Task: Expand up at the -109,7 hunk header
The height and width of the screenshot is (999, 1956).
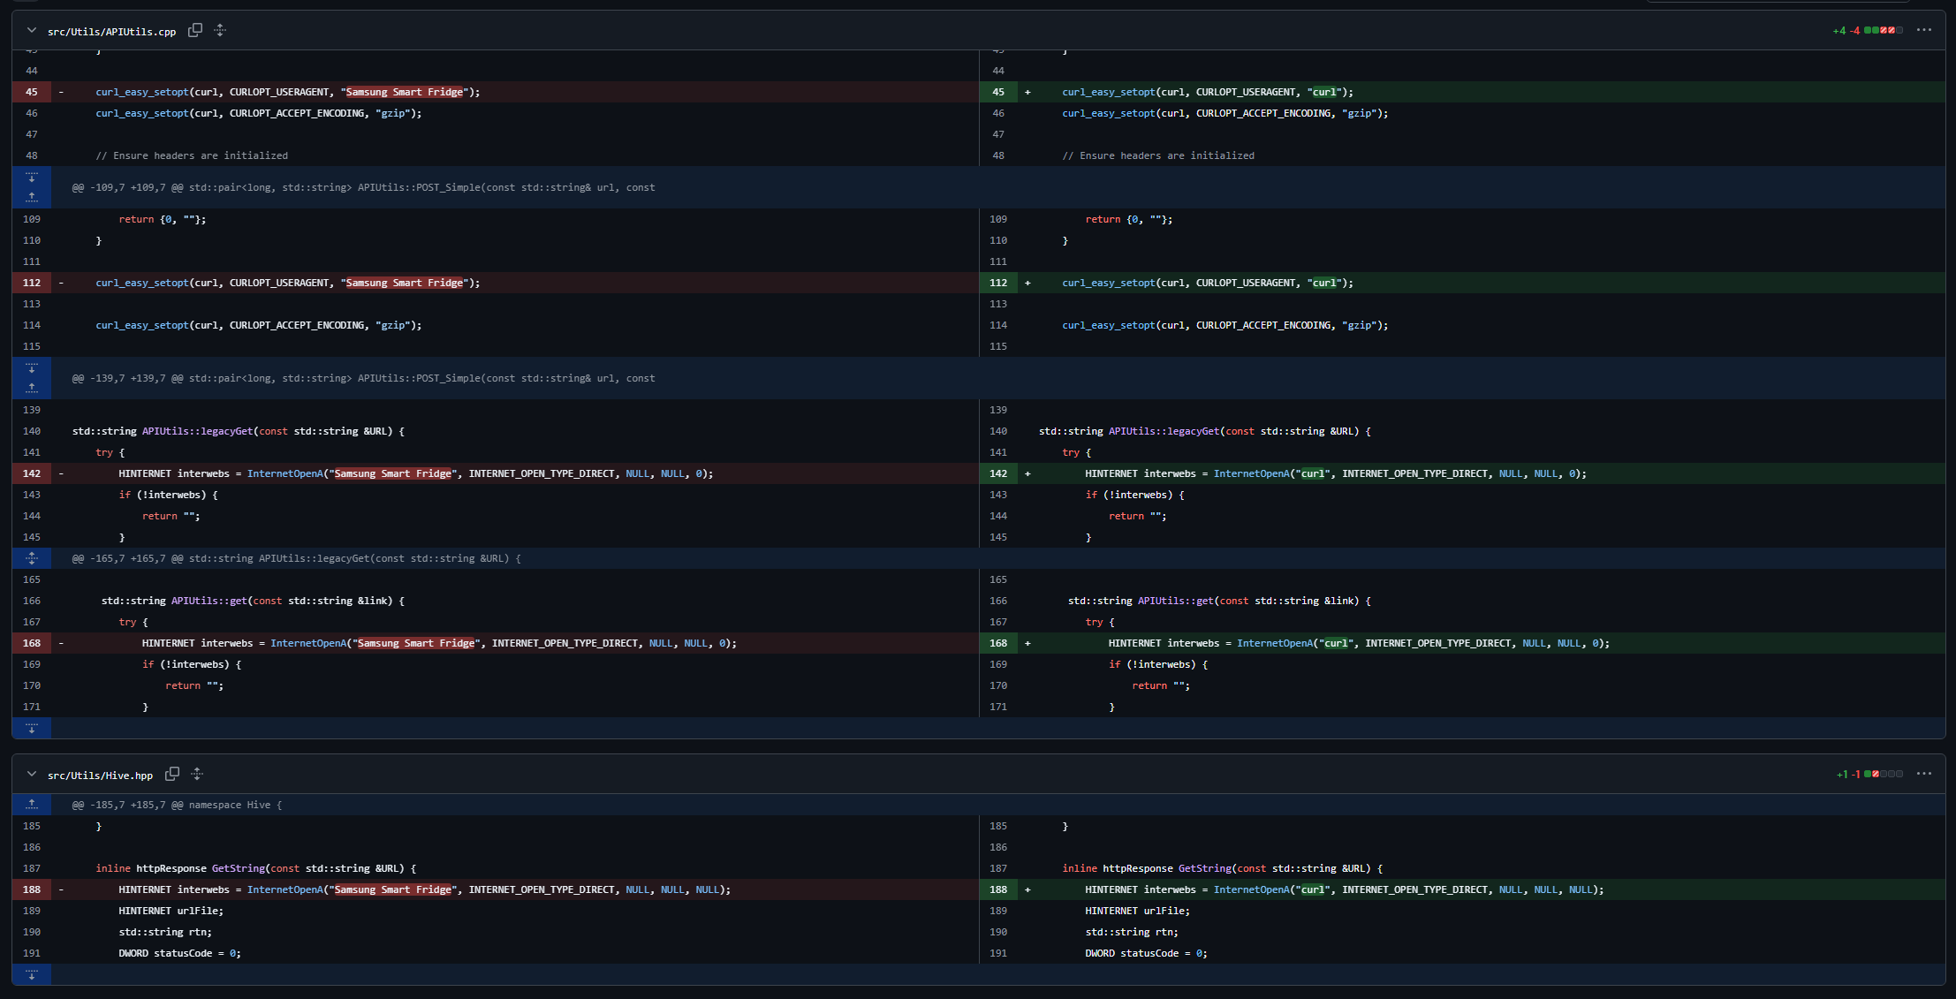Action: [32, 197]
